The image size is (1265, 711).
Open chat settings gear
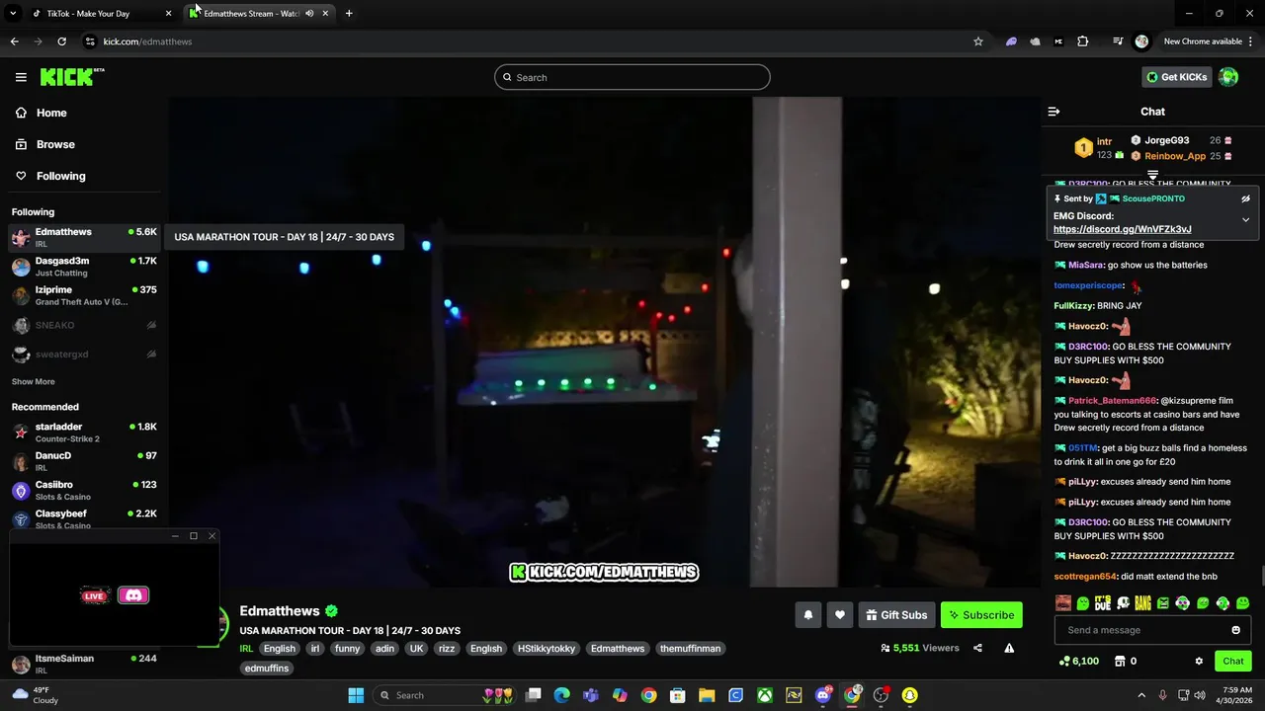tap(1199, 661)
